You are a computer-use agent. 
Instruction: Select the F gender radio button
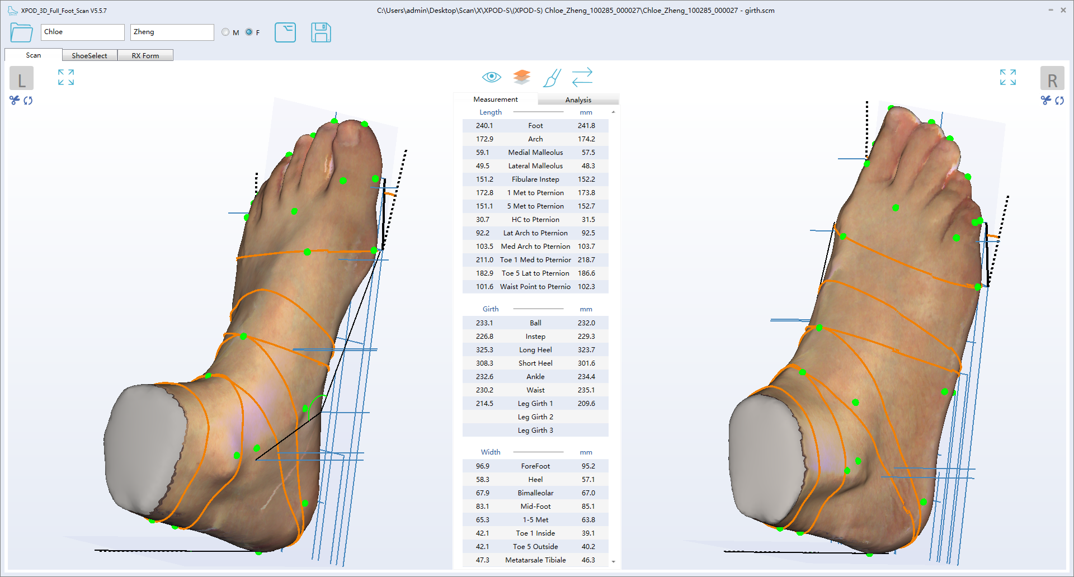click(x=249, y=32)
